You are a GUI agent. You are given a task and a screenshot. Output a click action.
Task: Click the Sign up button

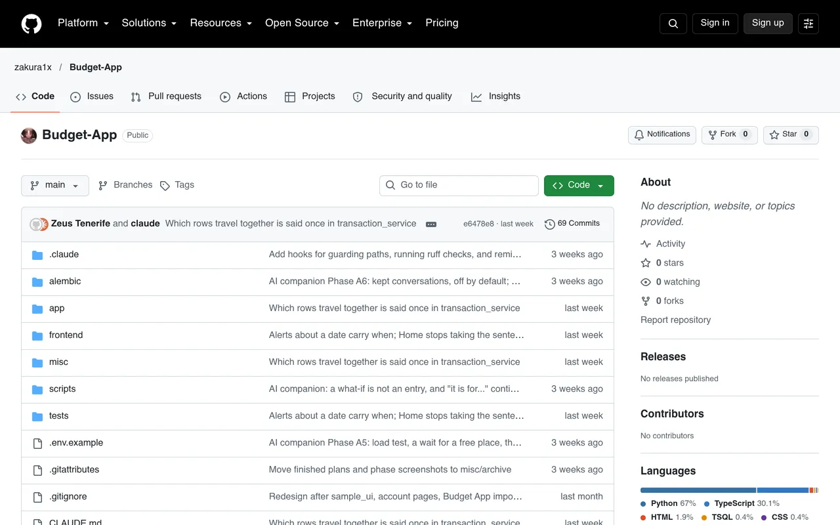click(x=768, y=23)
